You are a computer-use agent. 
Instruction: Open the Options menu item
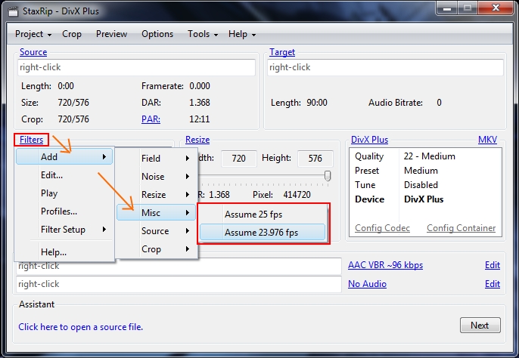[157, 34]
